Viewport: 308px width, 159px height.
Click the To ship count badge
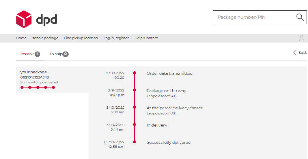coord(66,54)
